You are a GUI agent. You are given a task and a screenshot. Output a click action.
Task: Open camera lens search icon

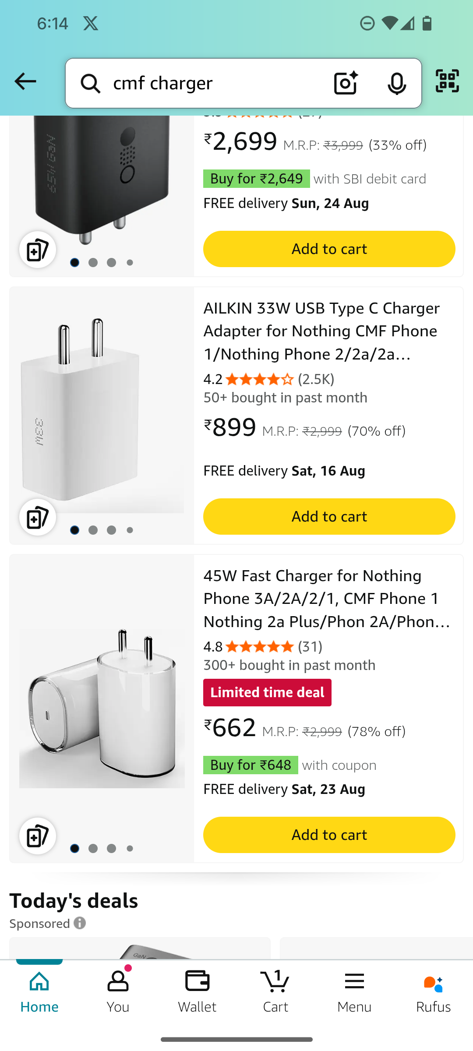tap(346, 83)
